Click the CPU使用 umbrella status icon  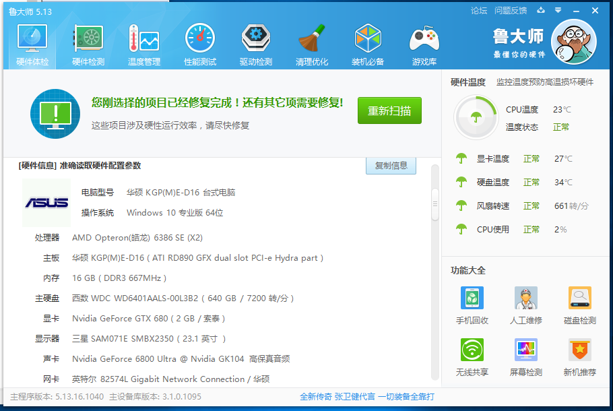point(461,229)
